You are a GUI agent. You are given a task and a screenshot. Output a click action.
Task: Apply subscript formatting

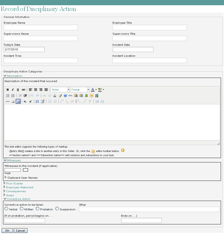[x=25, y=102]
